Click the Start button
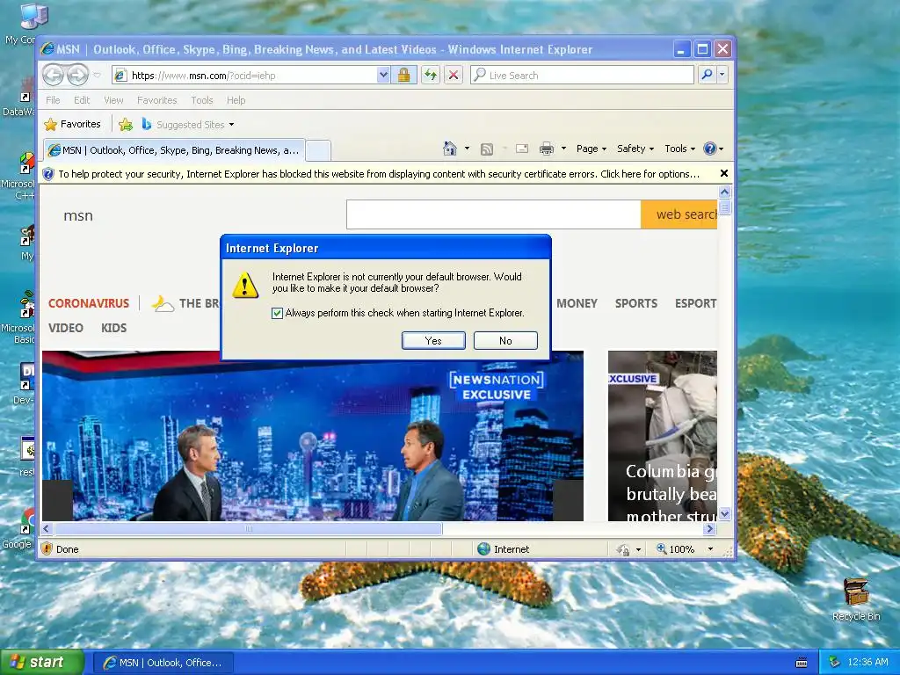 [x=41, y=662]
